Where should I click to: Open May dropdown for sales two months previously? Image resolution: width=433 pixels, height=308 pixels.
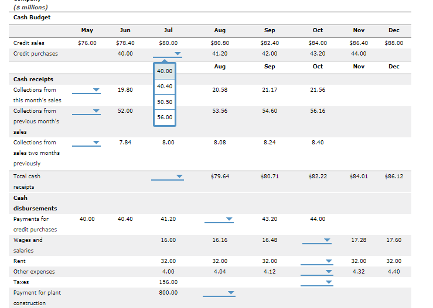click(x=87, y=143)
